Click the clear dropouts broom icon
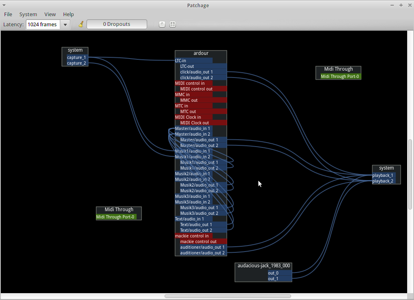 point(81,24)
